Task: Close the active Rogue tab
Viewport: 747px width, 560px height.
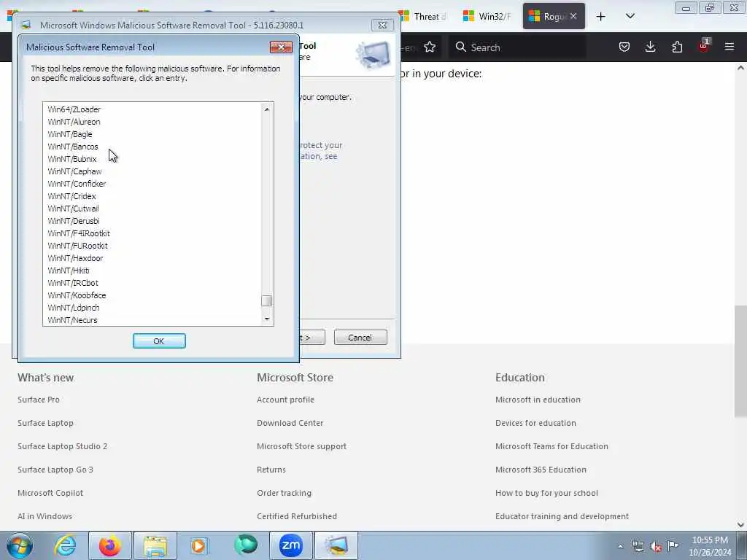Action: point(573,16)
